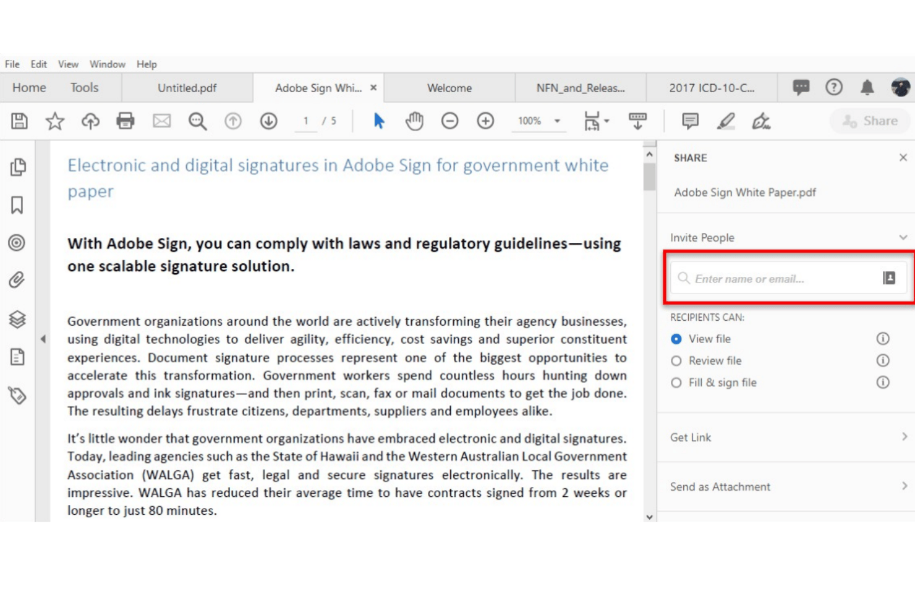Switch to the Tools tab

click(84, 87)
